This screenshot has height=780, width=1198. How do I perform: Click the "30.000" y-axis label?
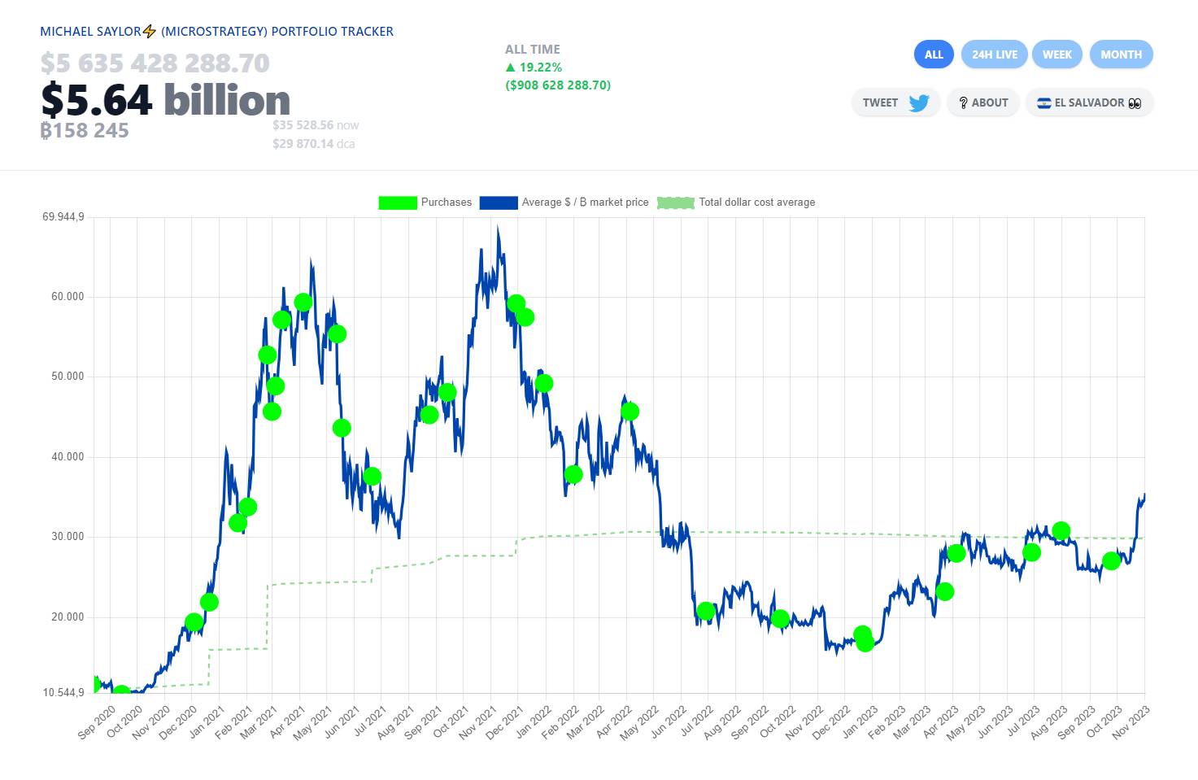pos(68,537)
